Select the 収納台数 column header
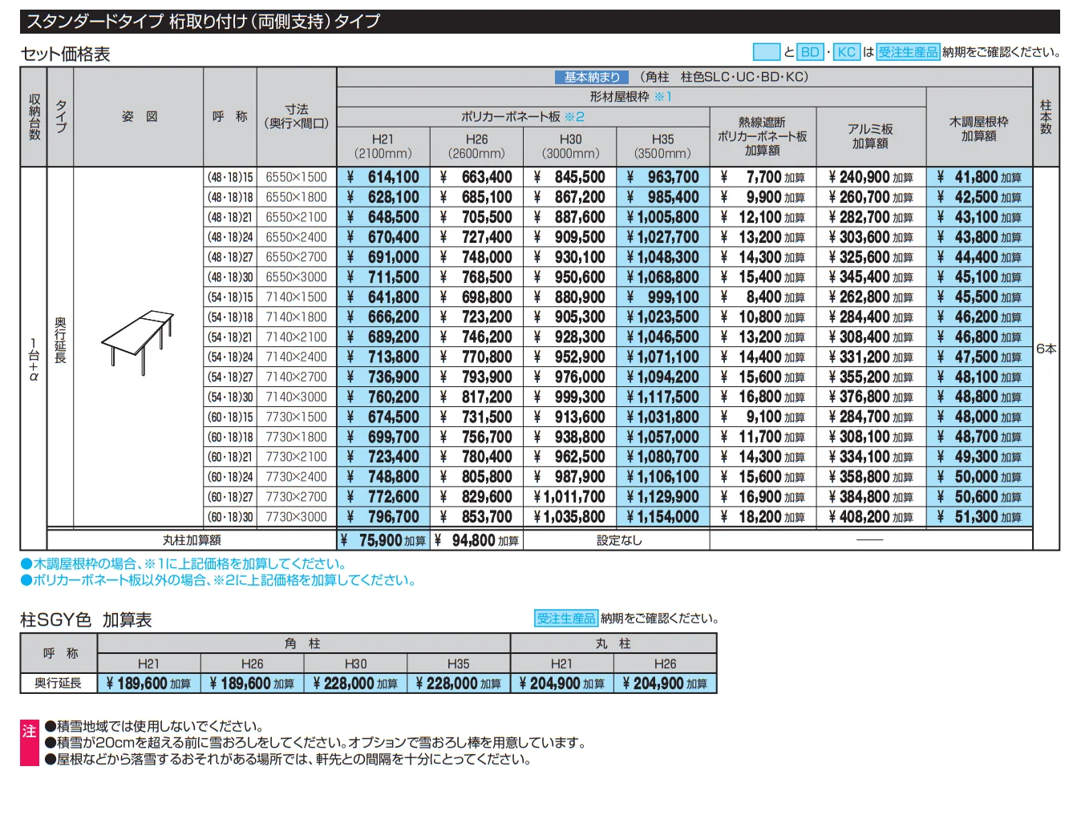This screenshot has width=1073, height=827. pos(34,117)
